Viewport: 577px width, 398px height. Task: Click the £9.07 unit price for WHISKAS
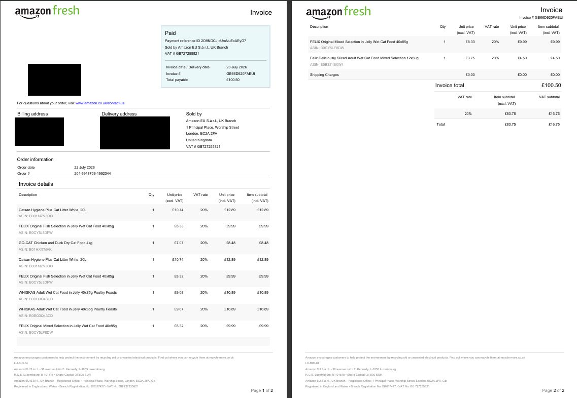click(x=179, y=309)
